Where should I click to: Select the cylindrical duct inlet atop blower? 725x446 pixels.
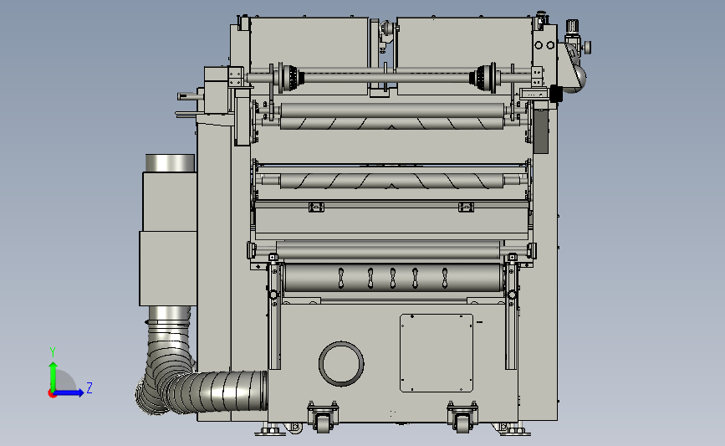(170, 163)
